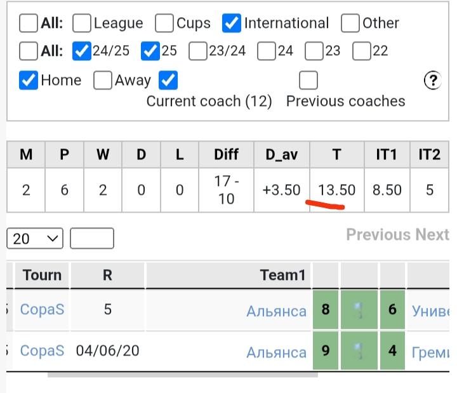The image size is (457, 393).
Task: Sort by the Tourn column header
Action: [42, 275]
